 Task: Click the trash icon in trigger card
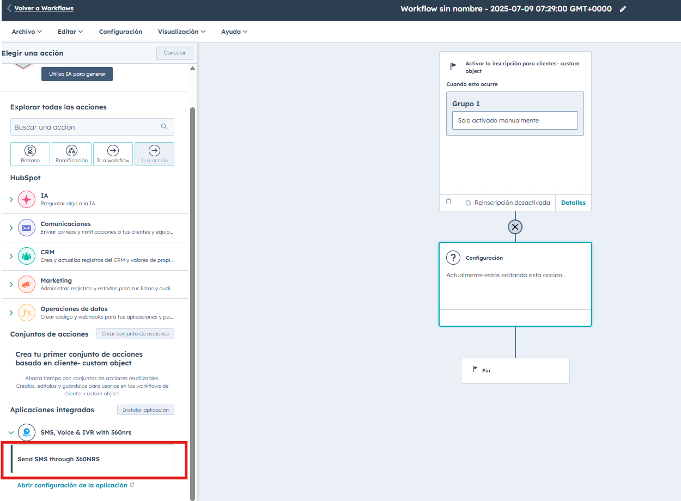point(449,201)
